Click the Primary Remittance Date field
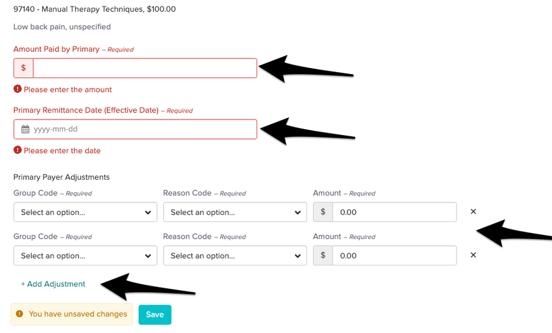The width and height of the screenshot is (552, 333). pos(135,129)
